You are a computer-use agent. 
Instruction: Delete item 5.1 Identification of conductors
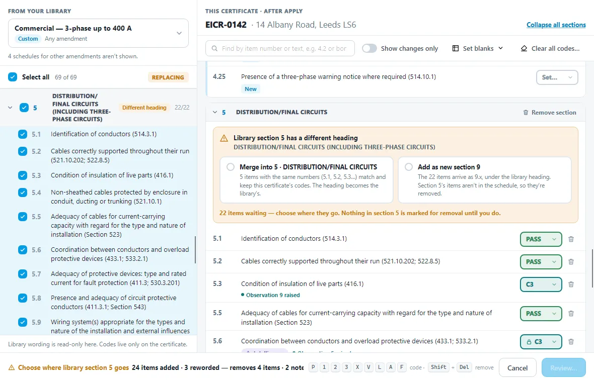(571, 239)
